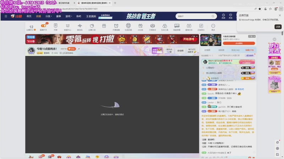This screenshot has width=284, height=159.
Task: Open 王者挑杯 in the navigation bar
Action: click(x=91, y=16)
